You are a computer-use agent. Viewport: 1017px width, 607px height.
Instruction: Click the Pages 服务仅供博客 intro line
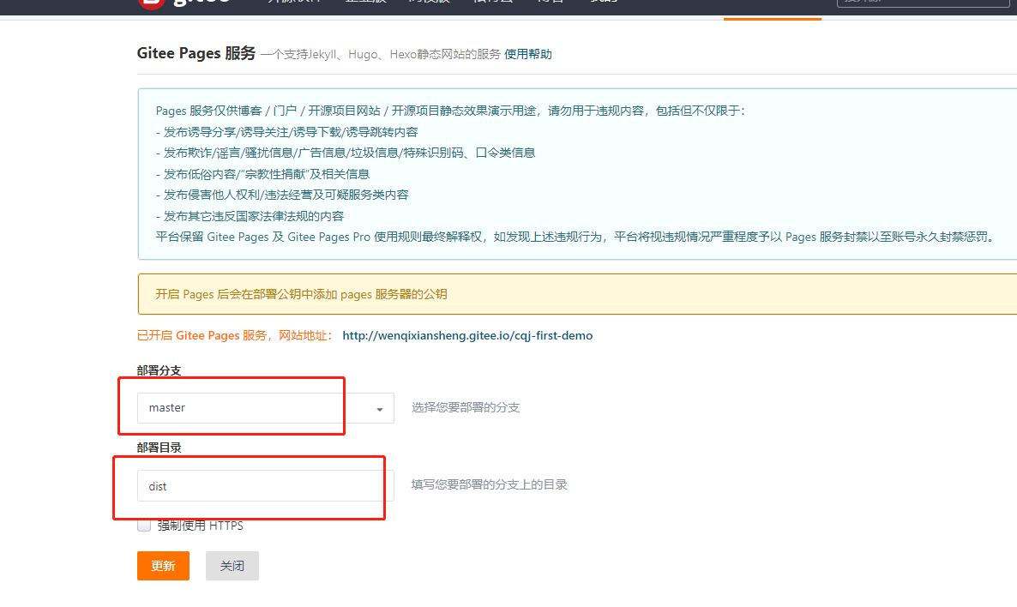(x=451, y=111)
